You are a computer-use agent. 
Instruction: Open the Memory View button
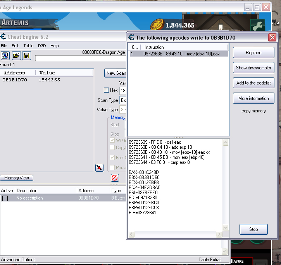point(17,178)
